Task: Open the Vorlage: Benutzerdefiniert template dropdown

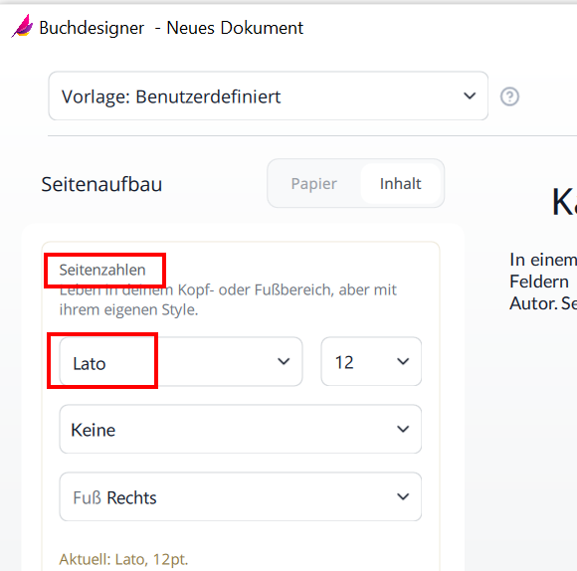Action: pos(269,96)
